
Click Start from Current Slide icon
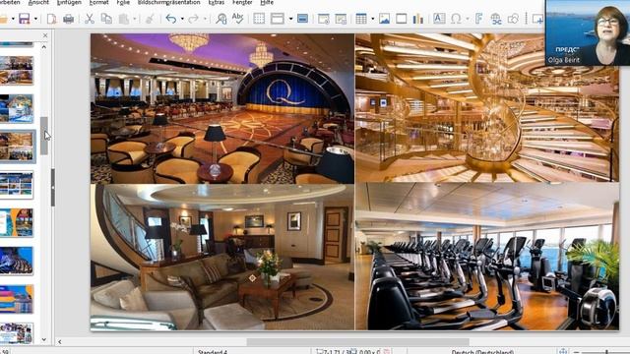click(x=341, y=19)
